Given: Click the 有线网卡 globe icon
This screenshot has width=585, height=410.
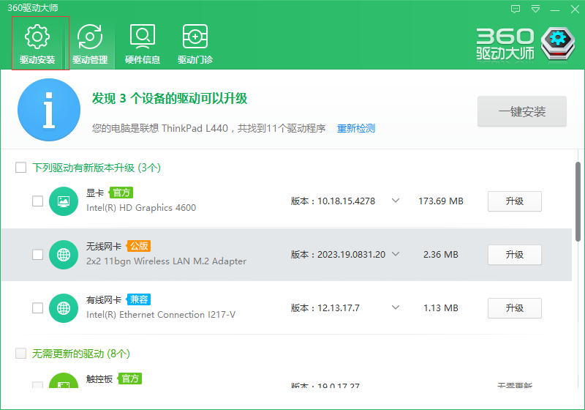Looking at the screenshot, I should [x=64, y=308].
